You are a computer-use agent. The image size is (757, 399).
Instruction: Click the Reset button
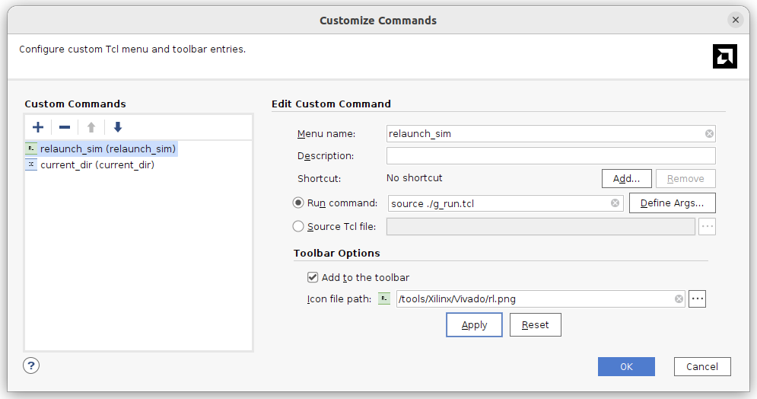pyautogui.click(x=535, y=325)
